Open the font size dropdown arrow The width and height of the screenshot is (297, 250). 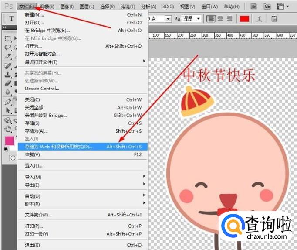[168, 19]
